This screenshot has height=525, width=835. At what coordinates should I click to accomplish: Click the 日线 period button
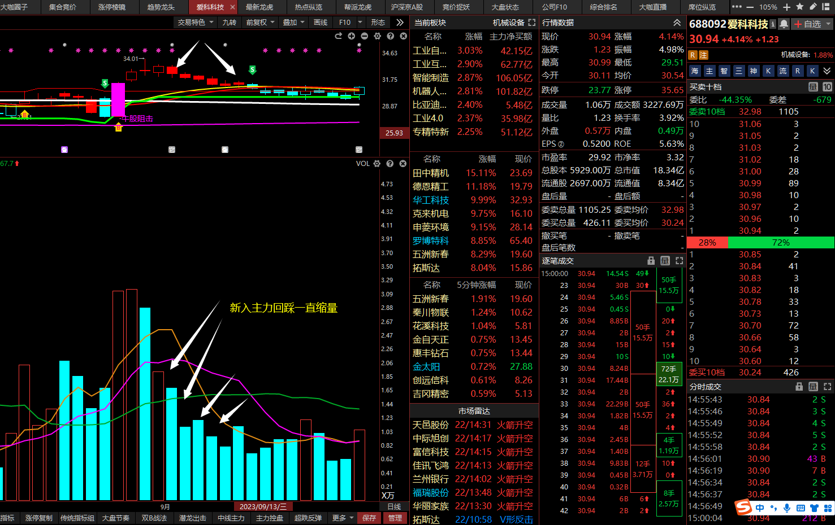tap(395, 506)
